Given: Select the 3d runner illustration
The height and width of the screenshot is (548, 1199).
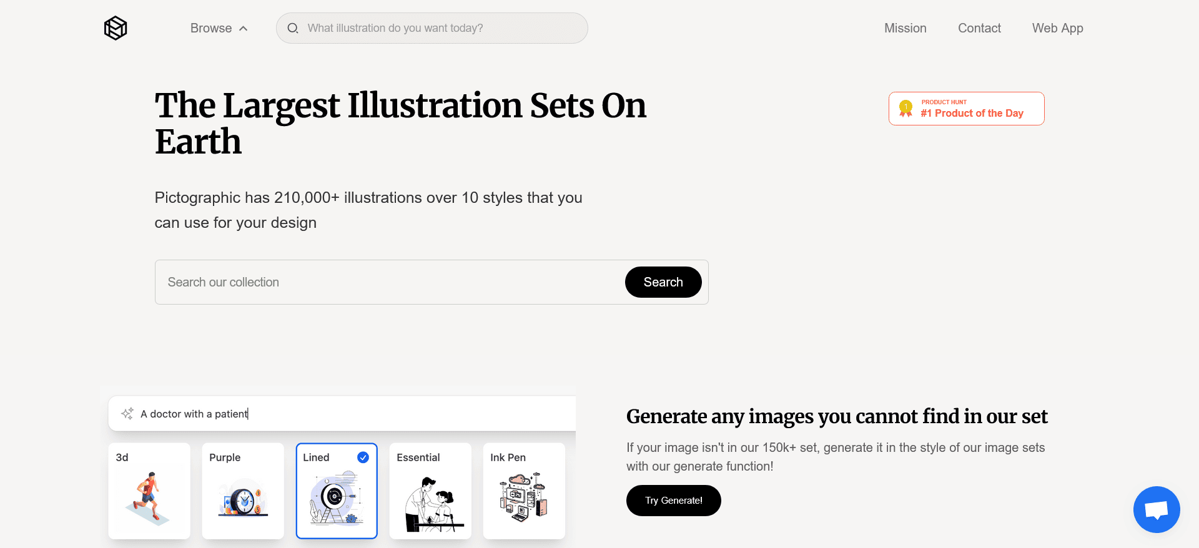Looking at the screenshot, I should 149,499.
